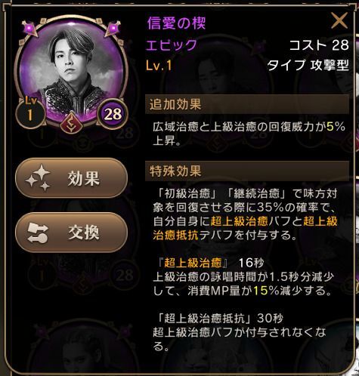359x376 pixels.
Task: Tap the 効果 effect button
Action: pyautogui.click(x=71, y=178)
